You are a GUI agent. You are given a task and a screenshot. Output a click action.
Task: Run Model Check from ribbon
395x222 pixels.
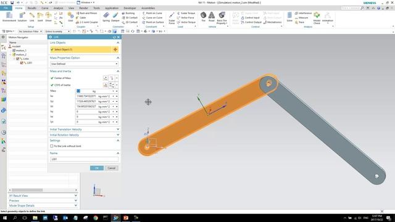[x=317, y=18]
